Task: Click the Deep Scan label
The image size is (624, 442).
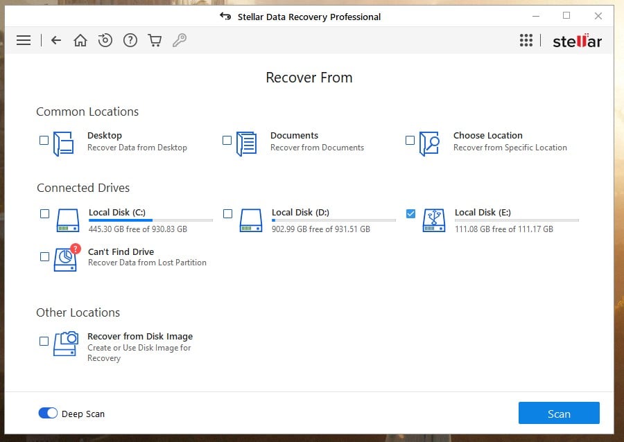Action: (x=83, y=414)
